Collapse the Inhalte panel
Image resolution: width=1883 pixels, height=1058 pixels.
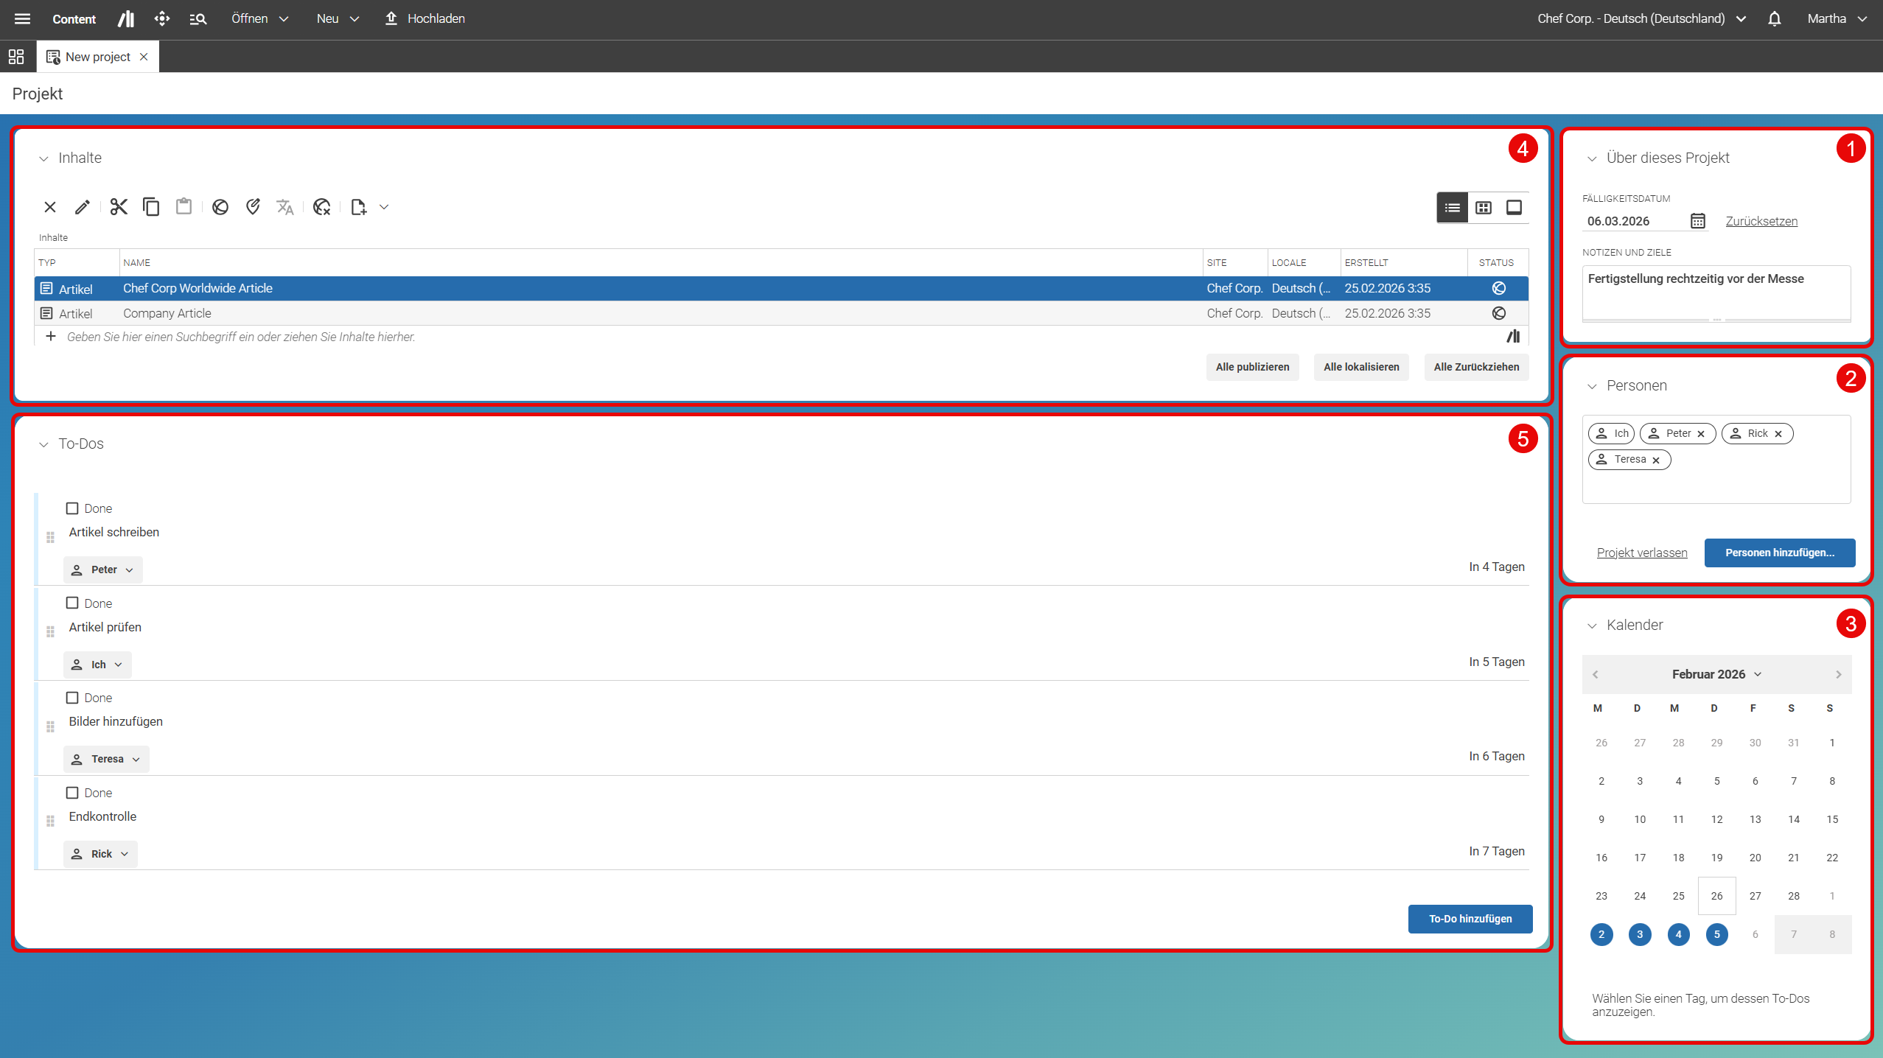click(43, 158)
